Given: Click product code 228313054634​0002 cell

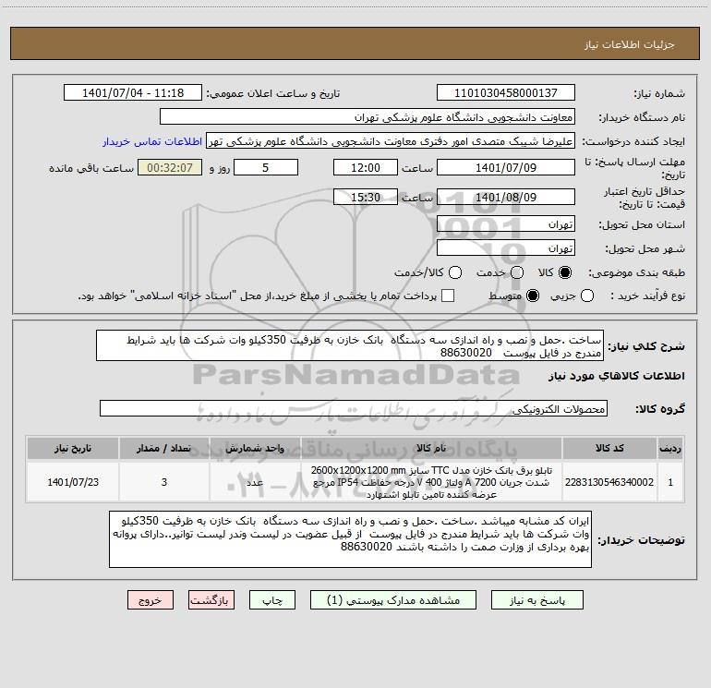Looking at the screenshot, I should click(609, 482).
